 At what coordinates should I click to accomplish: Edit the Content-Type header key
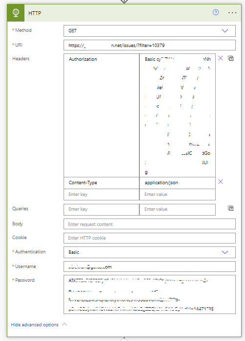pyautogui.click(x=101, y=183)
